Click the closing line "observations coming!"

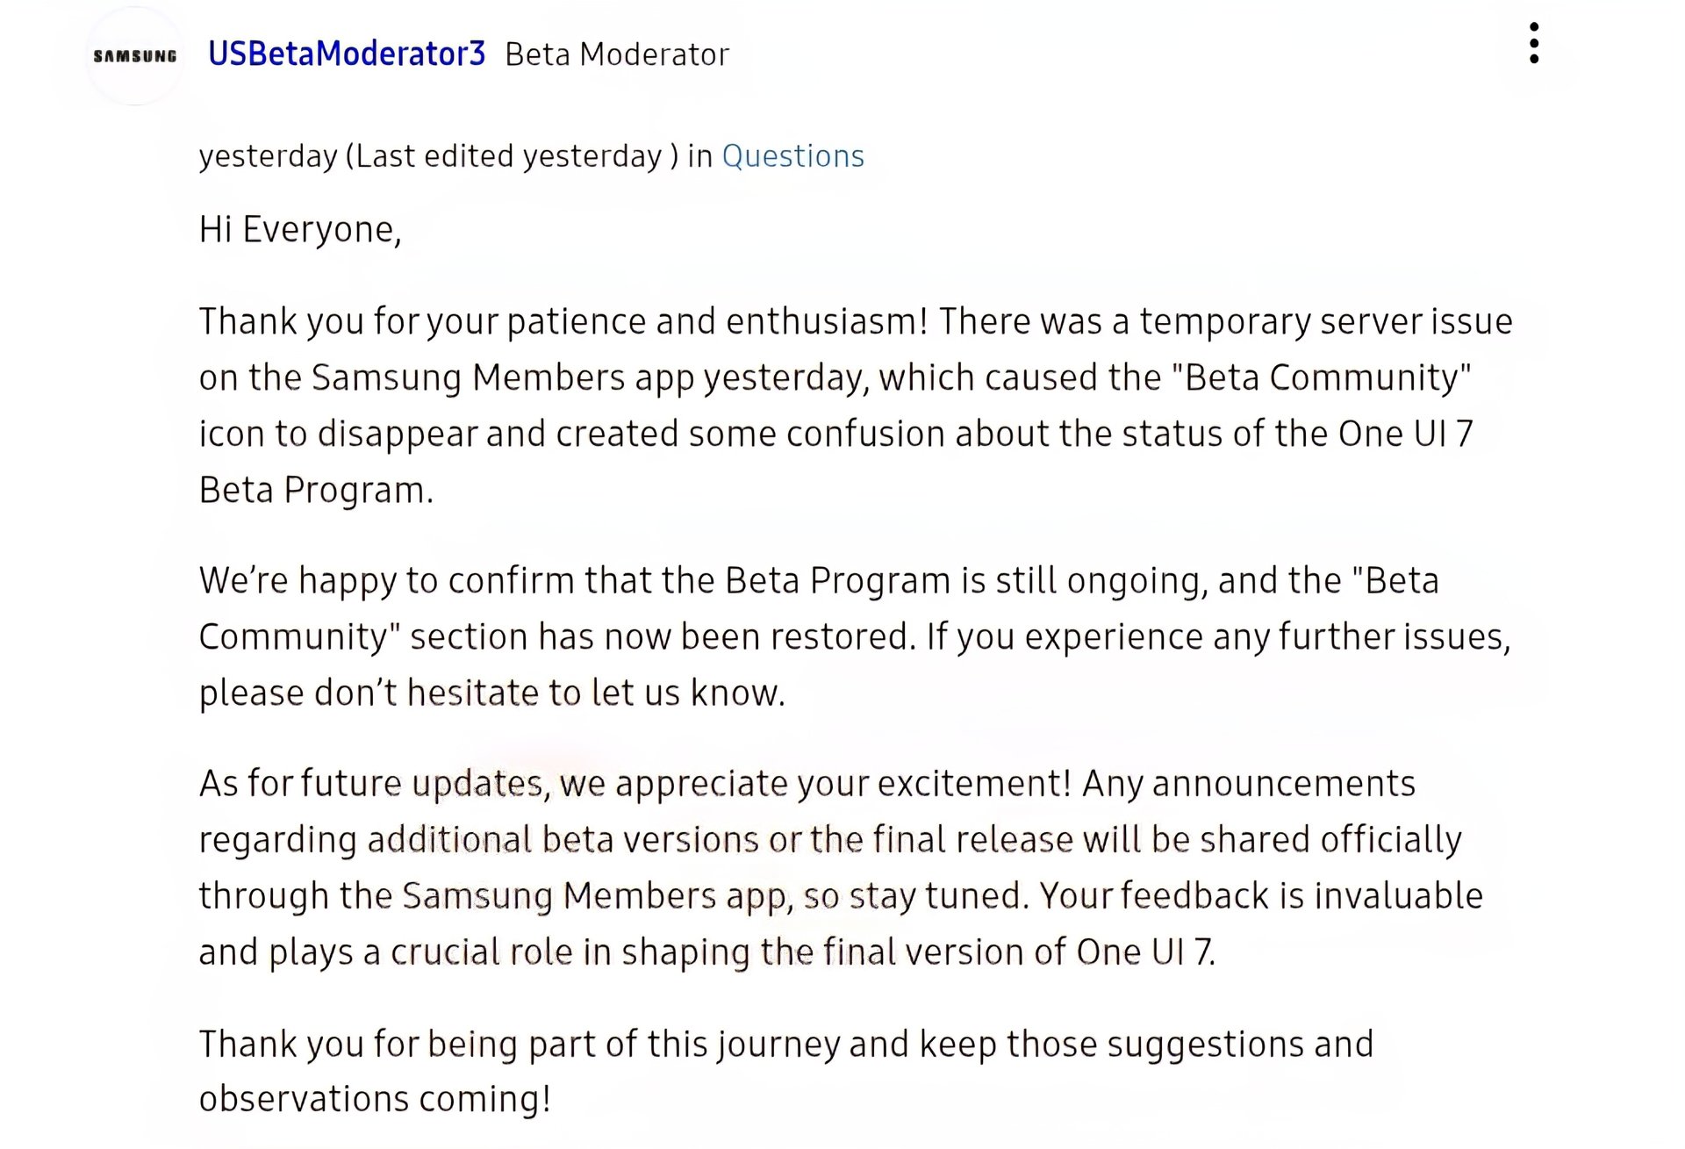tap(375, 1099)
